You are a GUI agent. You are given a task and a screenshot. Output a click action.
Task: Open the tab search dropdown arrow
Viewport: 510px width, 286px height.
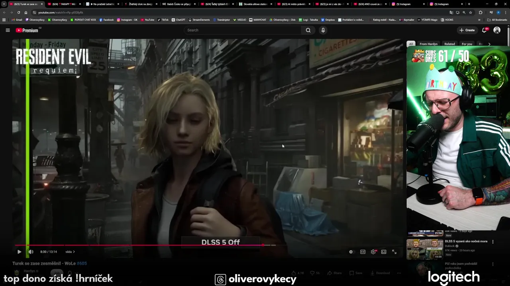tap(4, 4)
